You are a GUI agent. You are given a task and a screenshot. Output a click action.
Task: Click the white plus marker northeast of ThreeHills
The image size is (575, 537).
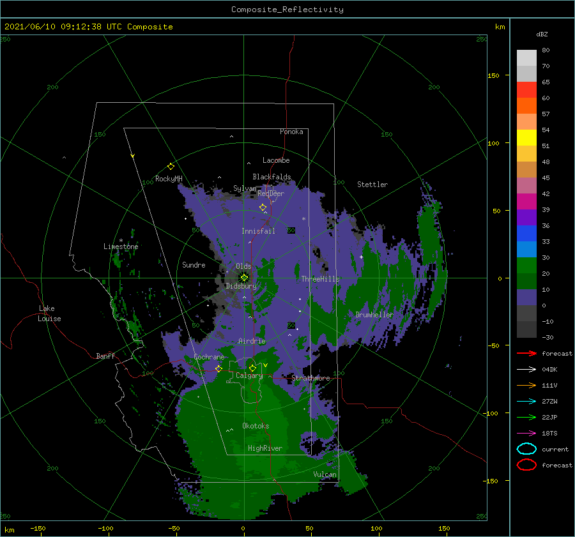click(361, 257)
